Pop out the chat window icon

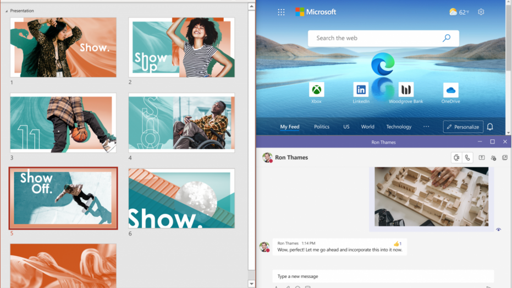(505, 158)
